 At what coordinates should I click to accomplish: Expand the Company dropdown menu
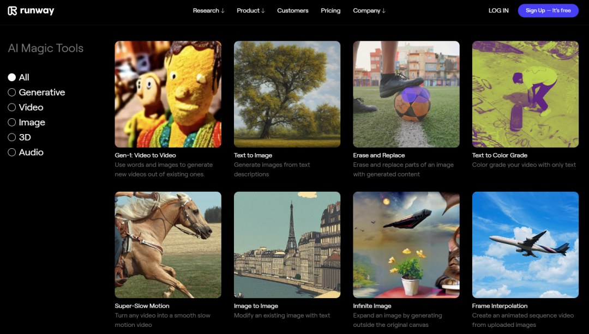pos(369,11)
